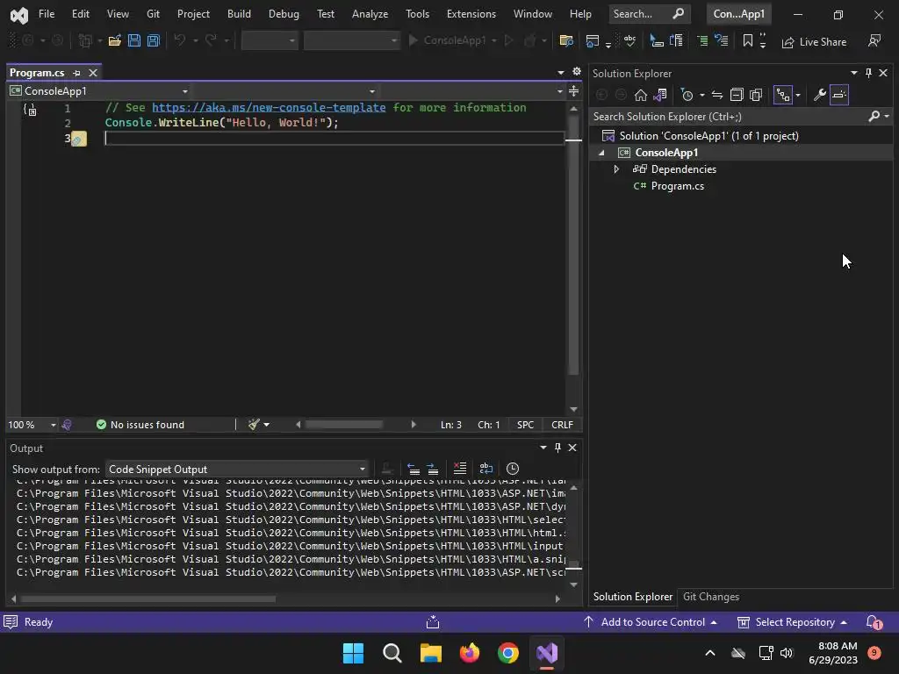The image size is (899, 674).
Task: Start debugging with the ConsoleApp1 run button
Action: click(447, 40)
